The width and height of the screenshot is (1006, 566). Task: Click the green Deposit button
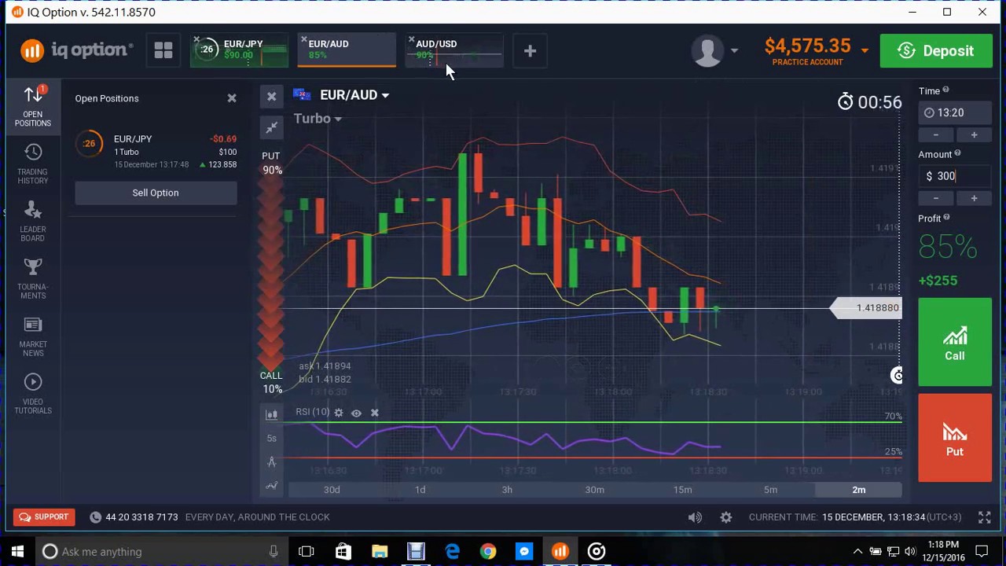(x=936, y=51)
